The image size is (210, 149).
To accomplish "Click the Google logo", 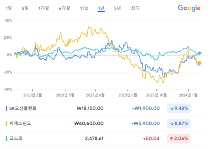I will point(189,8).
